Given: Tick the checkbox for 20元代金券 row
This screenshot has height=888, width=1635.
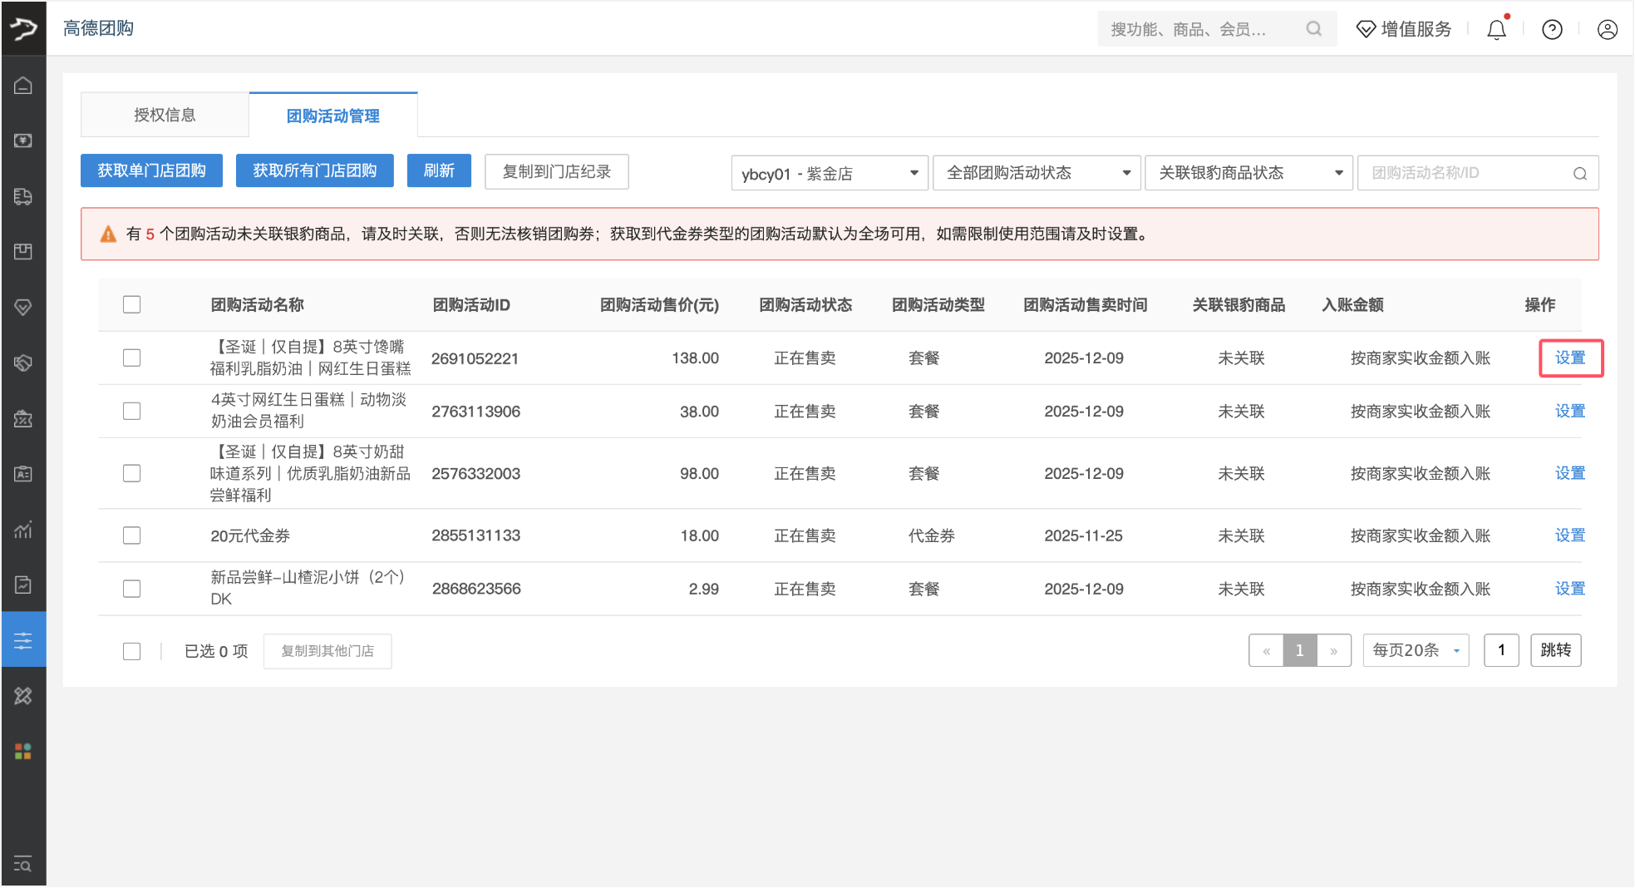Looking at the screenshot, I should click(x=131, y=535).
